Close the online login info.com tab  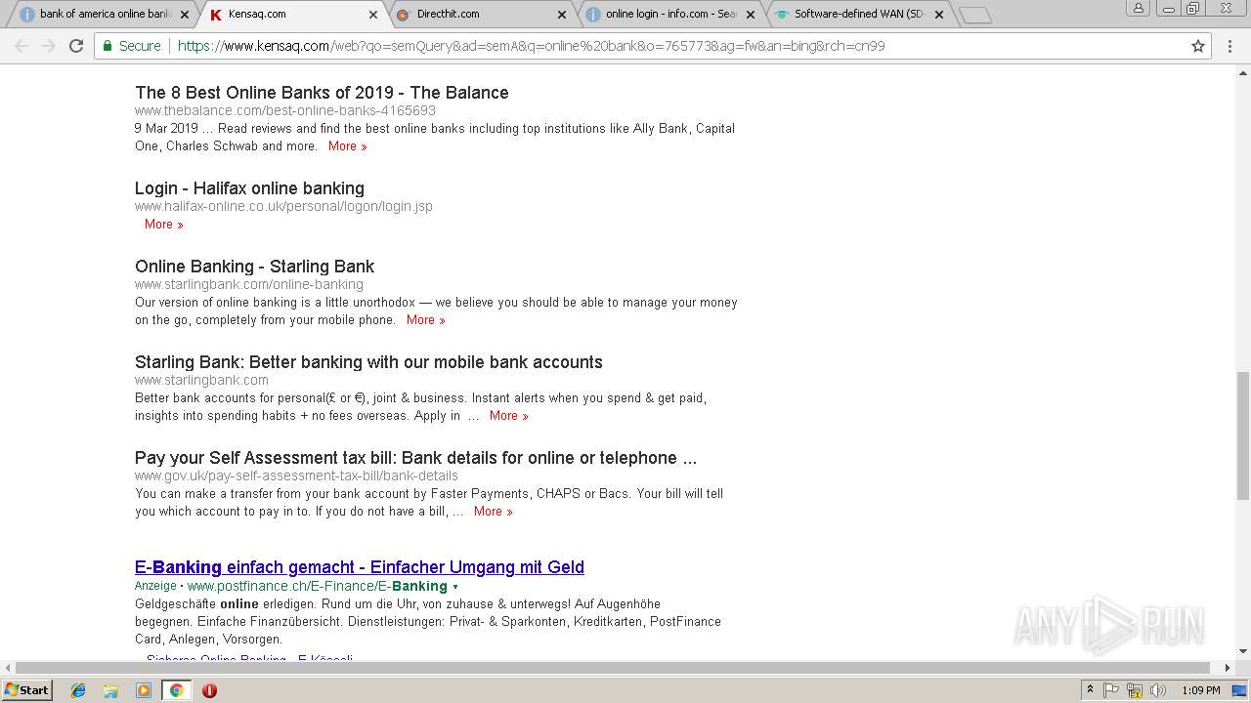pyautogui.click(x=750, y=15)
